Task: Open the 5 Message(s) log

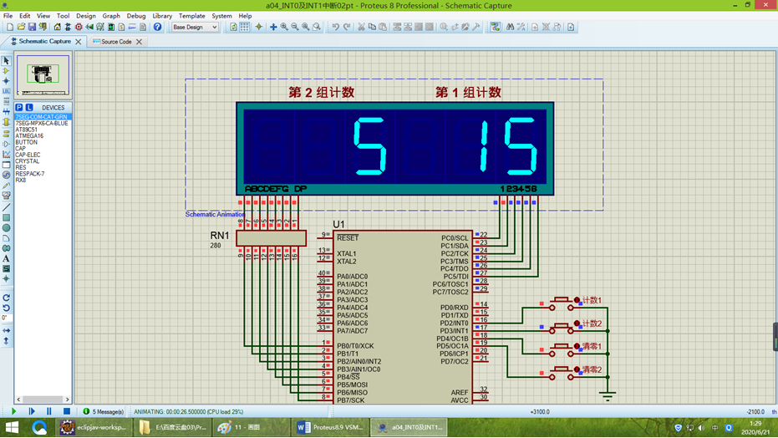Action: click(x=104, y=412)
